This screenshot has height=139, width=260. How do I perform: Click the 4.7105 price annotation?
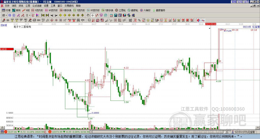228,31
